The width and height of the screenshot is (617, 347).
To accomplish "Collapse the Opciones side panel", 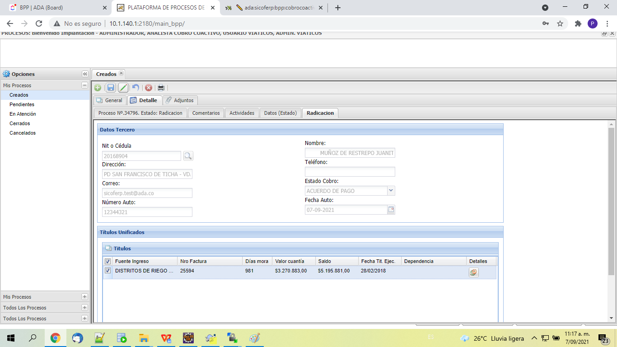I will point(85,74).
